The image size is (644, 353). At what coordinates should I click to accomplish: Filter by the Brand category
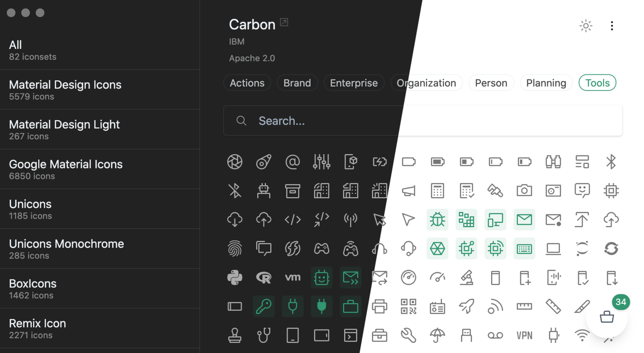click(297, 83)
